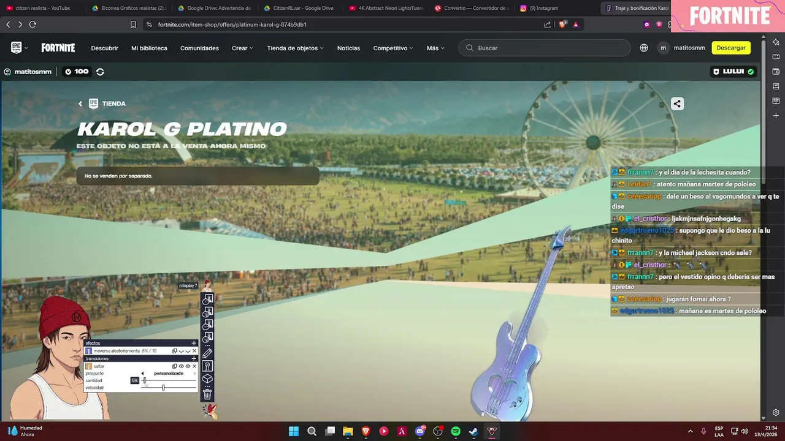Click the LULUI creator code badge
Screen dimensions: 785x441
pos(733,72)
